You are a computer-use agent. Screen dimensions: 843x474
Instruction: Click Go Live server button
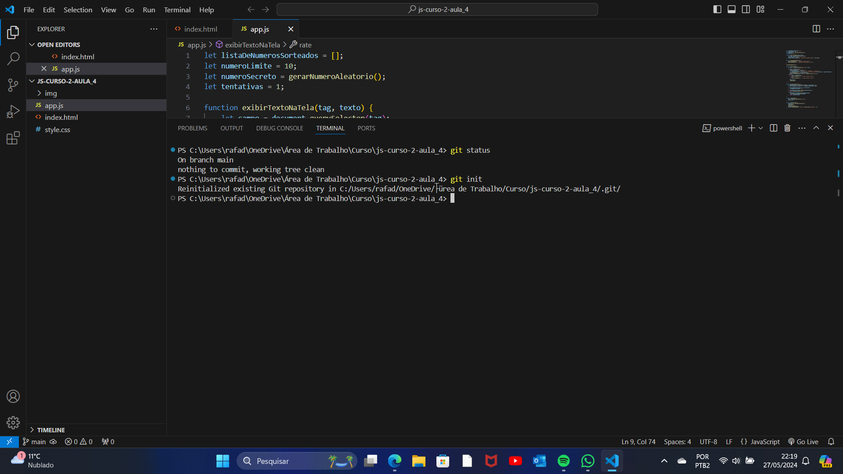tap(803, 442)
